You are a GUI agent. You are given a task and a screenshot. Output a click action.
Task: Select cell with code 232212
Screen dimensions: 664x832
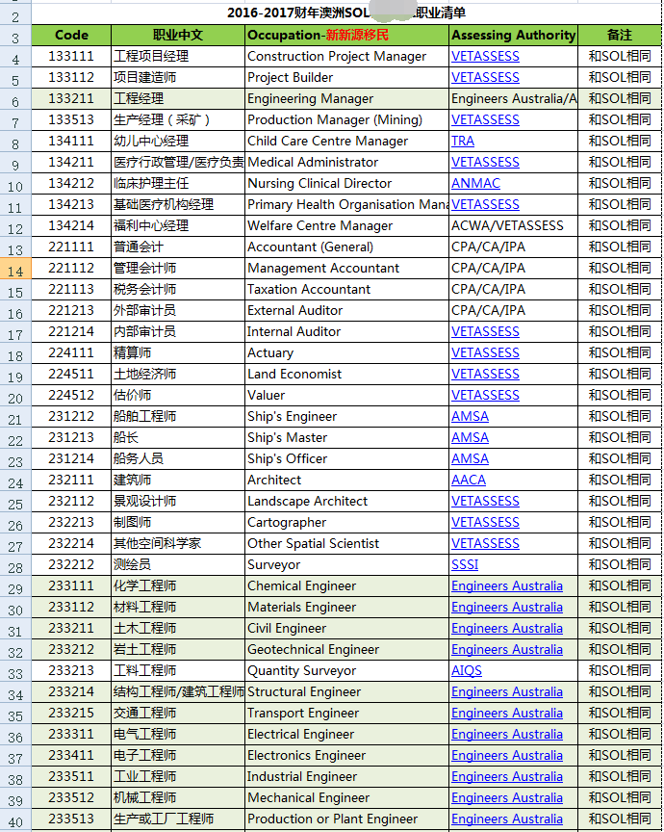[71, 565]
